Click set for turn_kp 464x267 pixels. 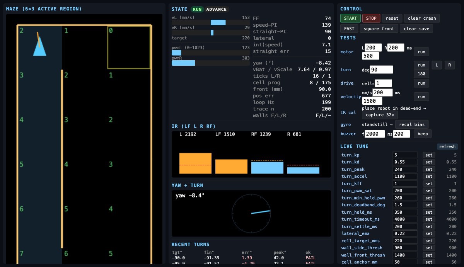point(429,155)
